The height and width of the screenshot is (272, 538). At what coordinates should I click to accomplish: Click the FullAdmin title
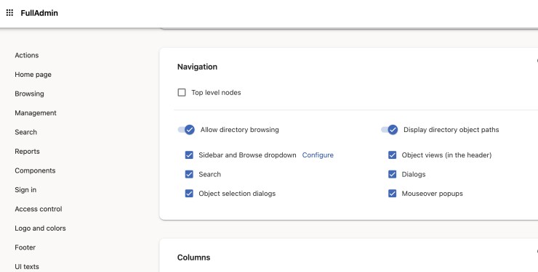pyautogui.click(x=39, y=13)
